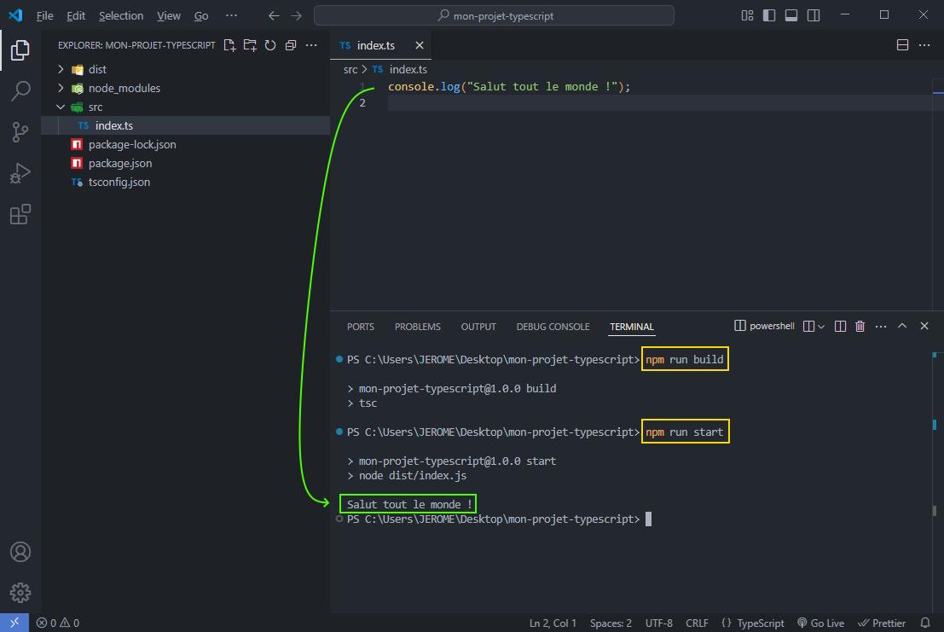Switch to the PORTS panel tab
The height and width of the screenshot is (632, 944).
pos(361,326)
